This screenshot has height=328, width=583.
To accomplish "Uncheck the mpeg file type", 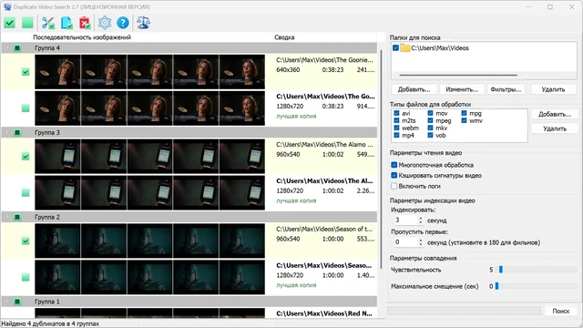I will click(x=430, y=120).
